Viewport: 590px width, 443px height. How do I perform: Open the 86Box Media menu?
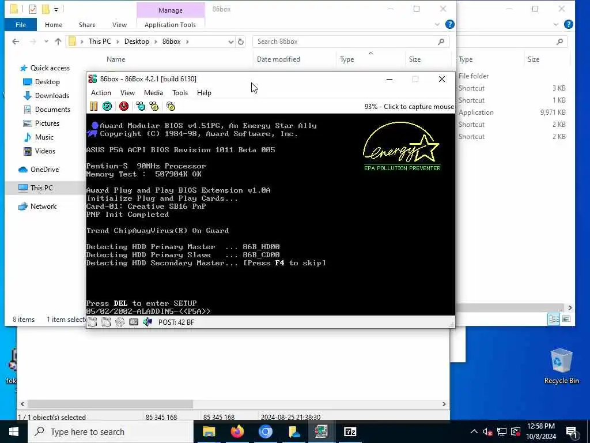(x=153, y=93)
